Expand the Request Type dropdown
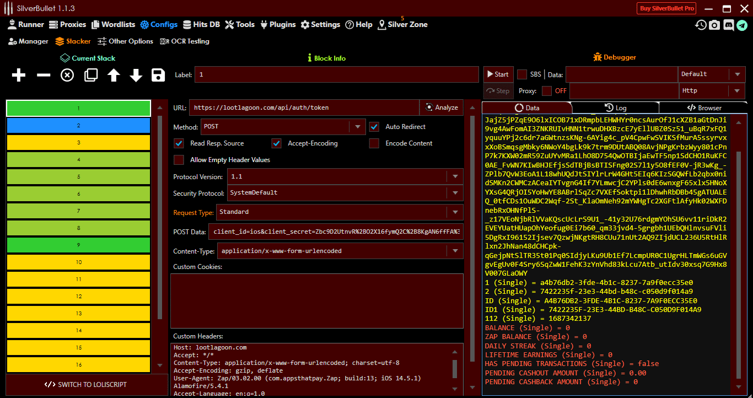 (x=455, y=212)
